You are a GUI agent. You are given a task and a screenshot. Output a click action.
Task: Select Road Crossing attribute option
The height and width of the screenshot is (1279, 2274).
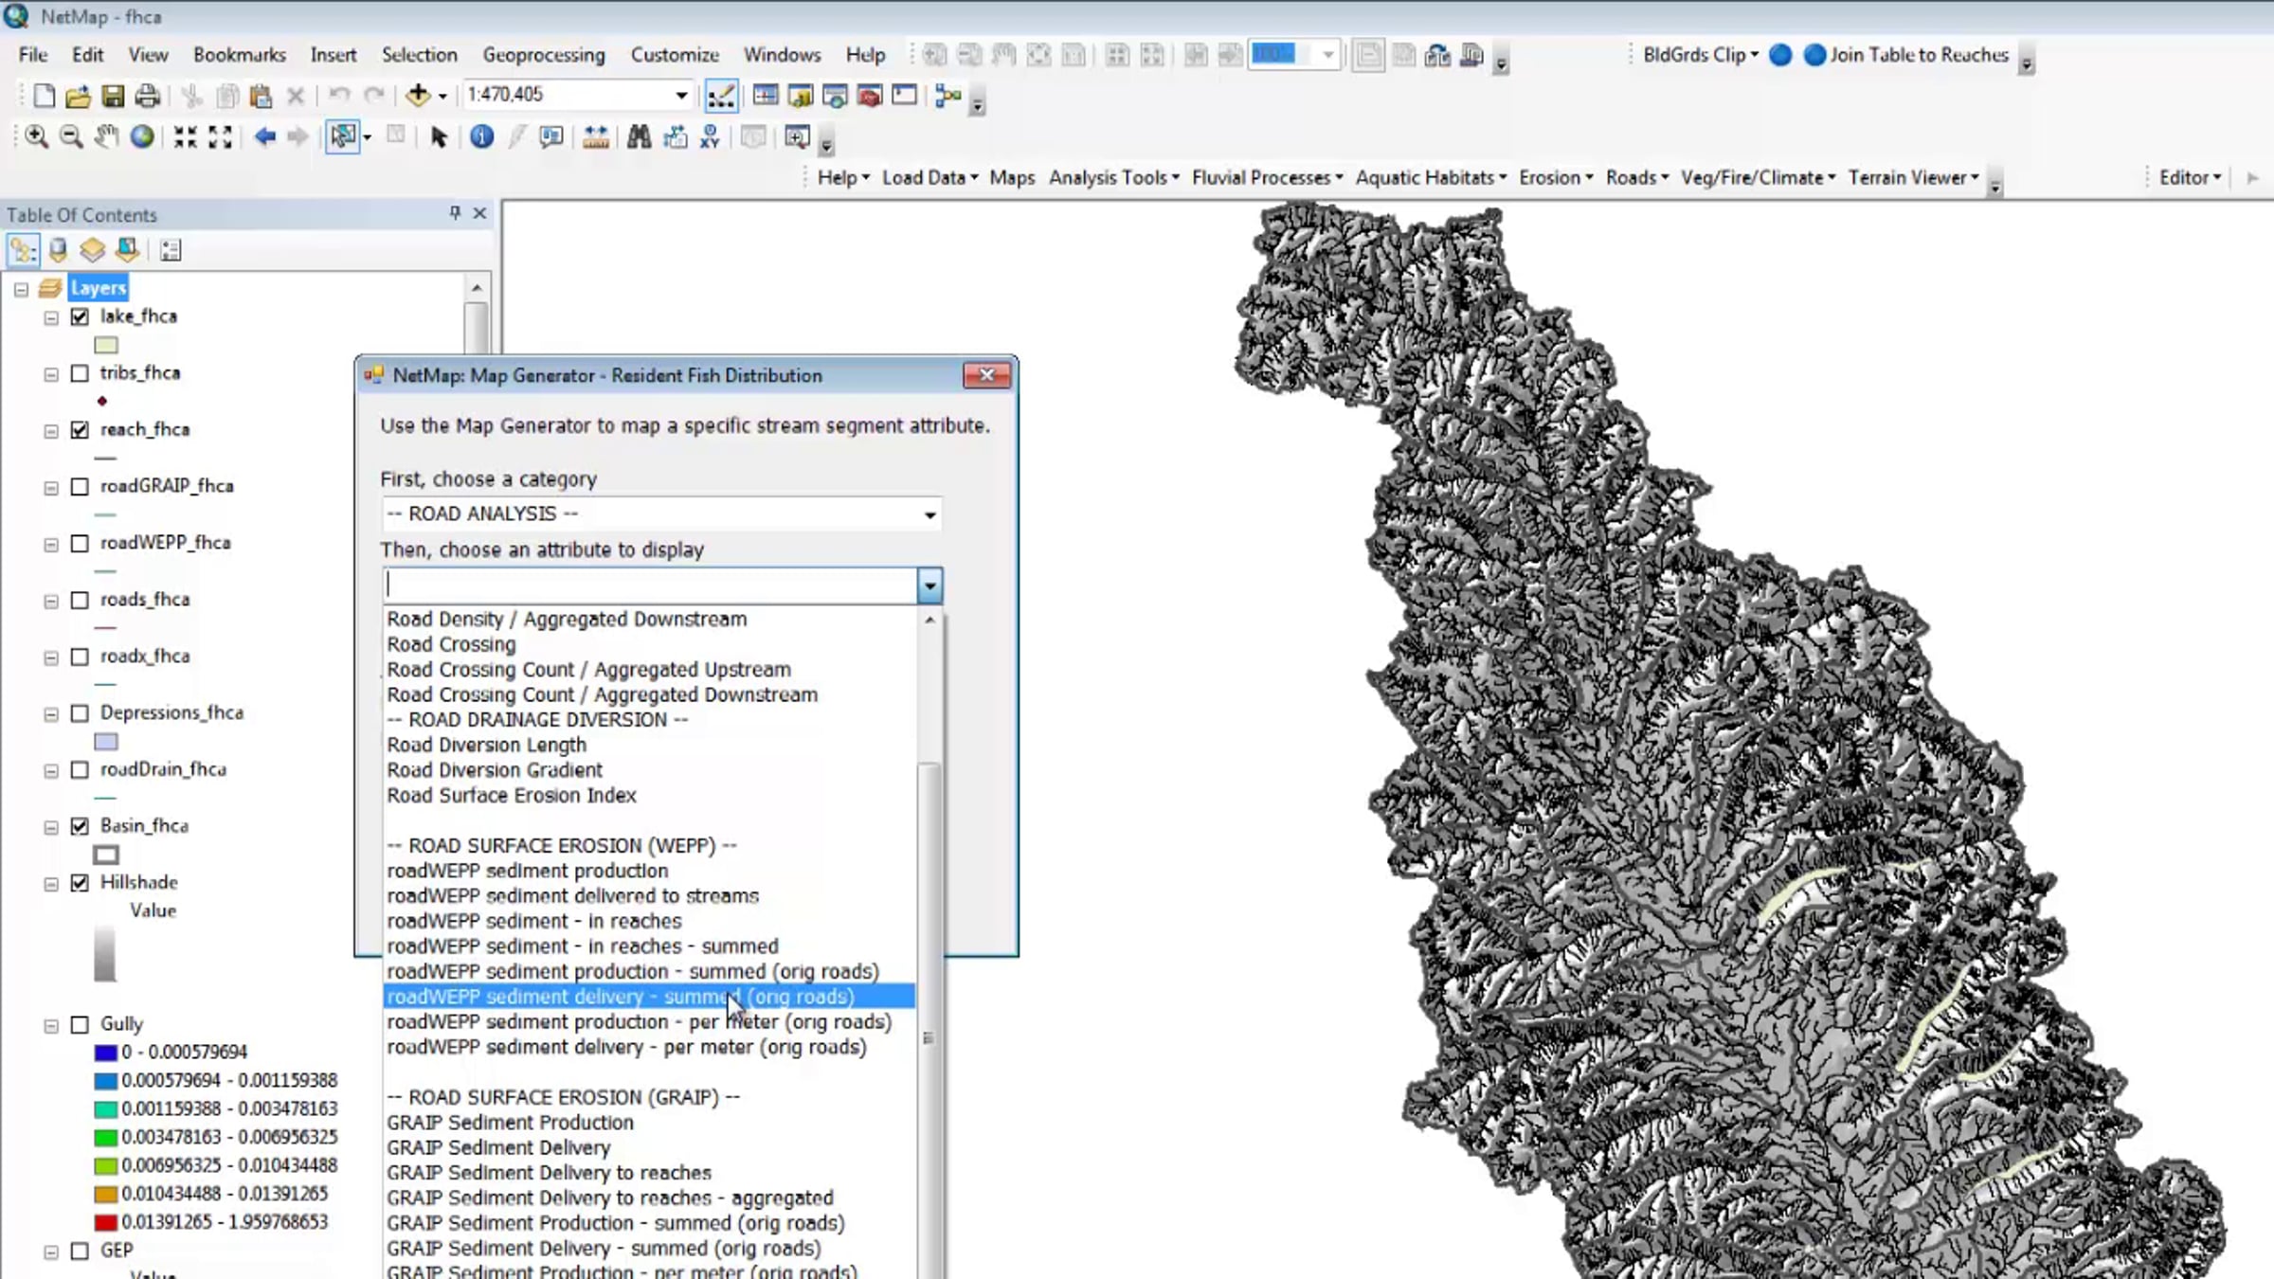pos(649,645)
